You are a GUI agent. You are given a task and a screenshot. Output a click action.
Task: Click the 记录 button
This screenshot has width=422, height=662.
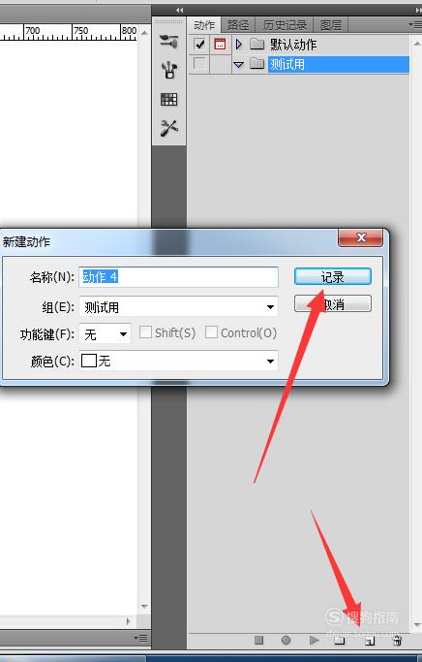pos(333,277)
